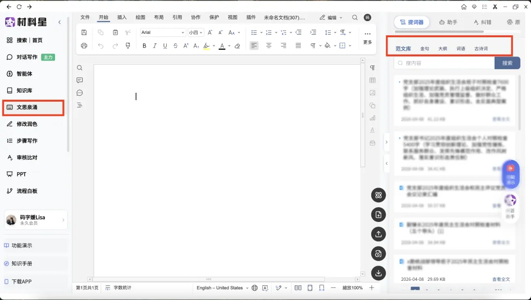Open the 编辑 editing mode dropdown

[331, 18]
